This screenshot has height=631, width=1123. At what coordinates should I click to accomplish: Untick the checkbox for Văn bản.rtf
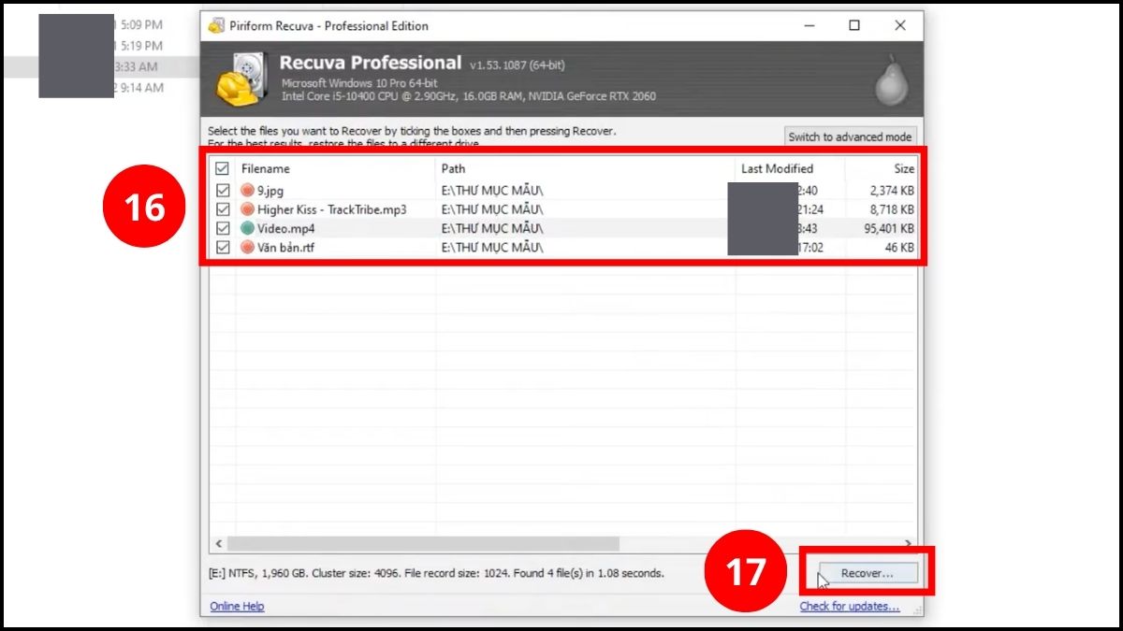click(223, 248)
